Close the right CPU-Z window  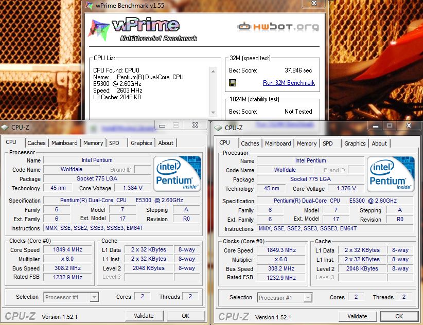(x=409, y=126)
